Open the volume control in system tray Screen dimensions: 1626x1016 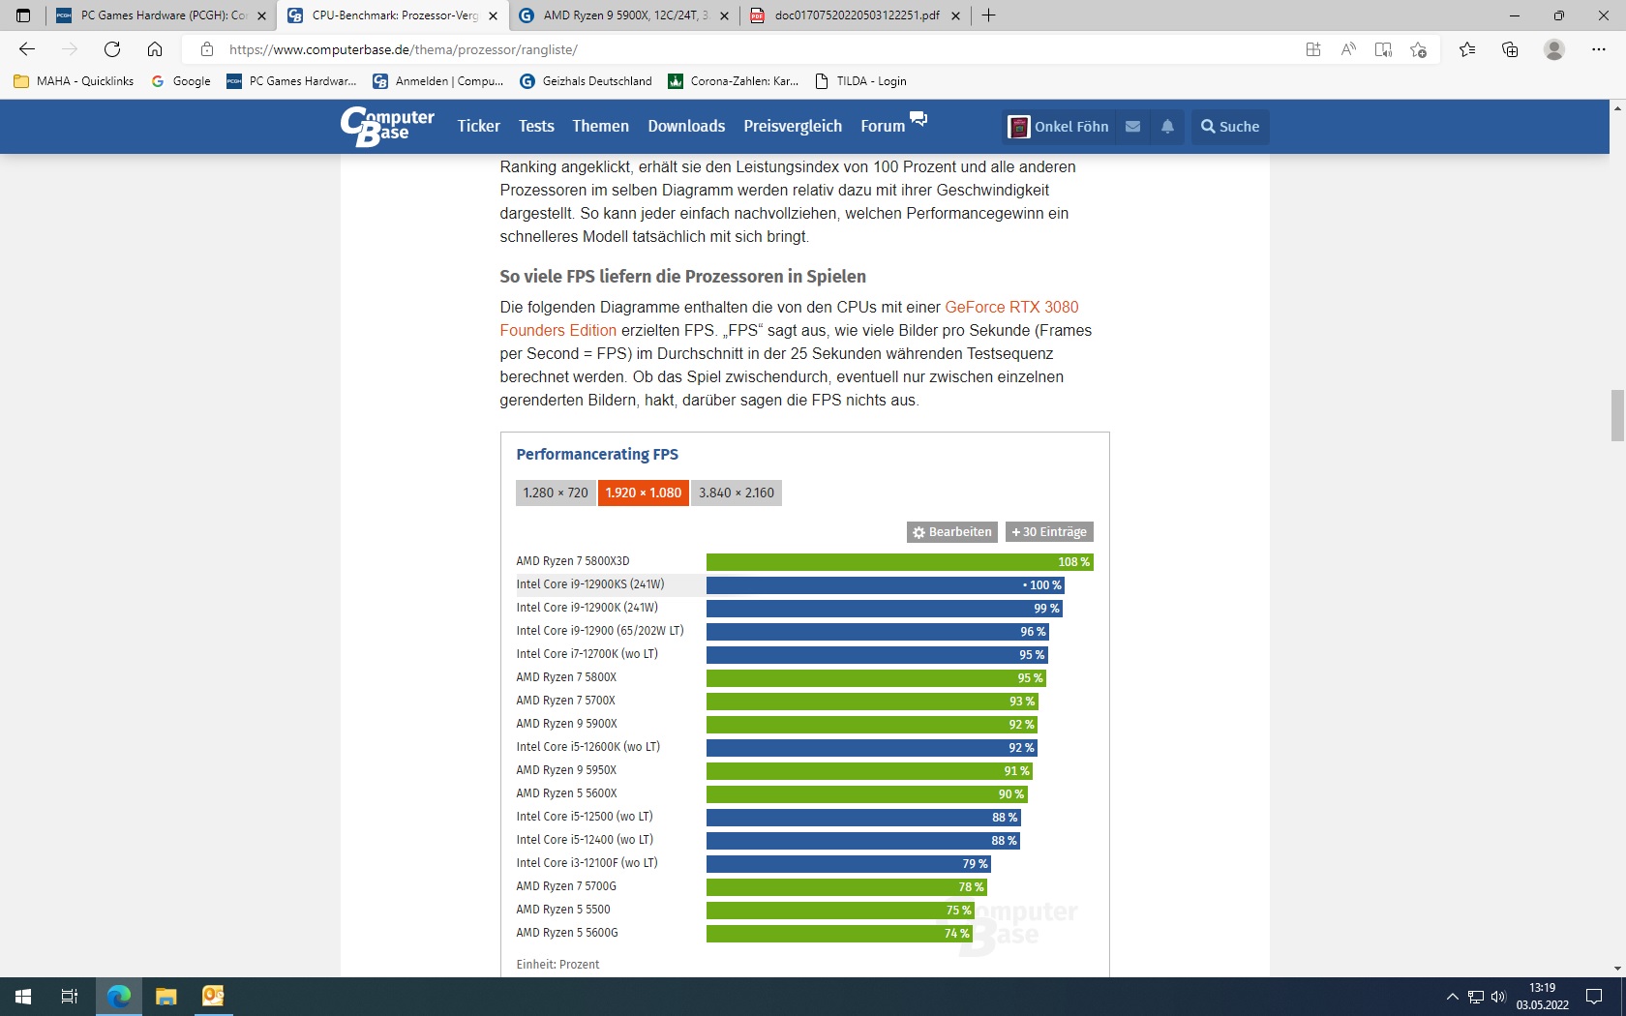(x=1498, y=997)
